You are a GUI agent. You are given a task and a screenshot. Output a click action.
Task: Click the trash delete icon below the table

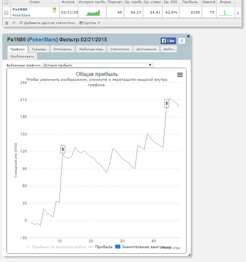7,23
